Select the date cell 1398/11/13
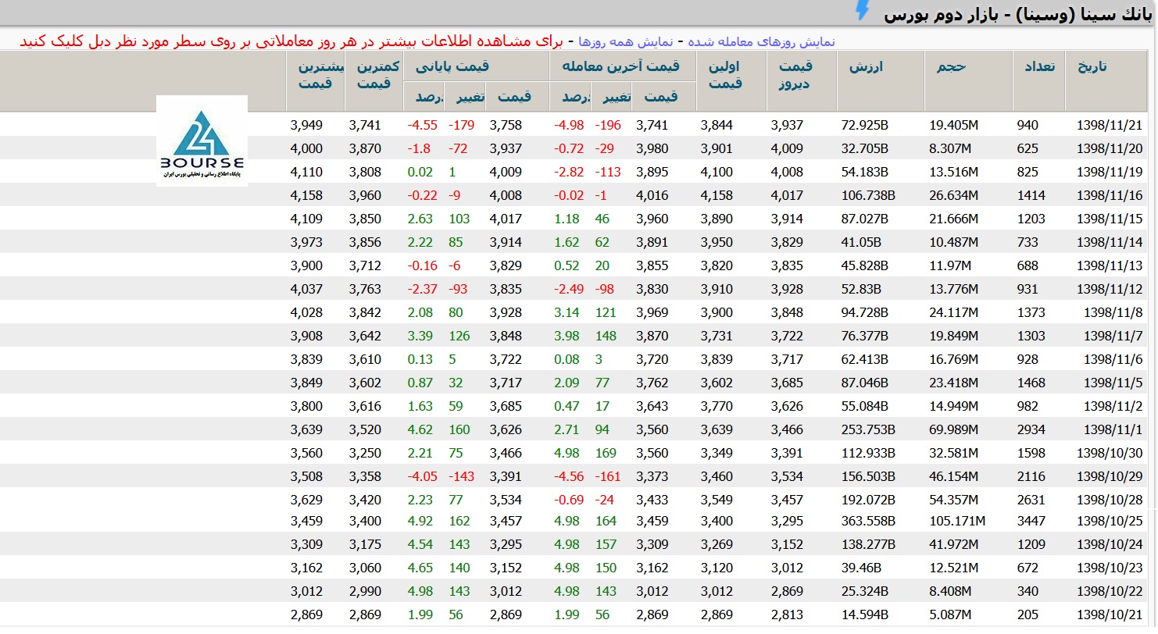Viewport: 1158px width, 634px height. pyautogui.click(x=1110, y=265)
